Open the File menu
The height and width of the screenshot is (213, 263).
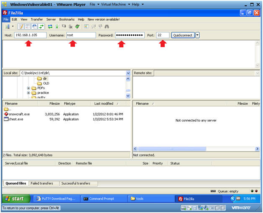coord(6,19)
